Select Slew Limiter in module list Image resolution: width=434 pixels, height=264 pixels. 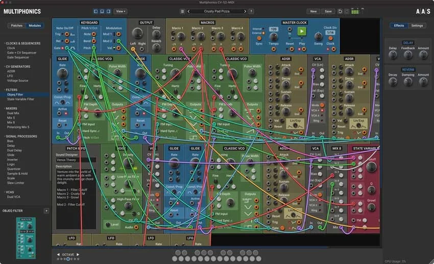pyautogui.click(x=15, y=183)
